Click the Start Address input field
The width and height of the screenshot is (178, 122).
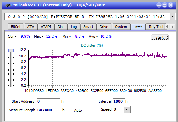tap(48, 101)
